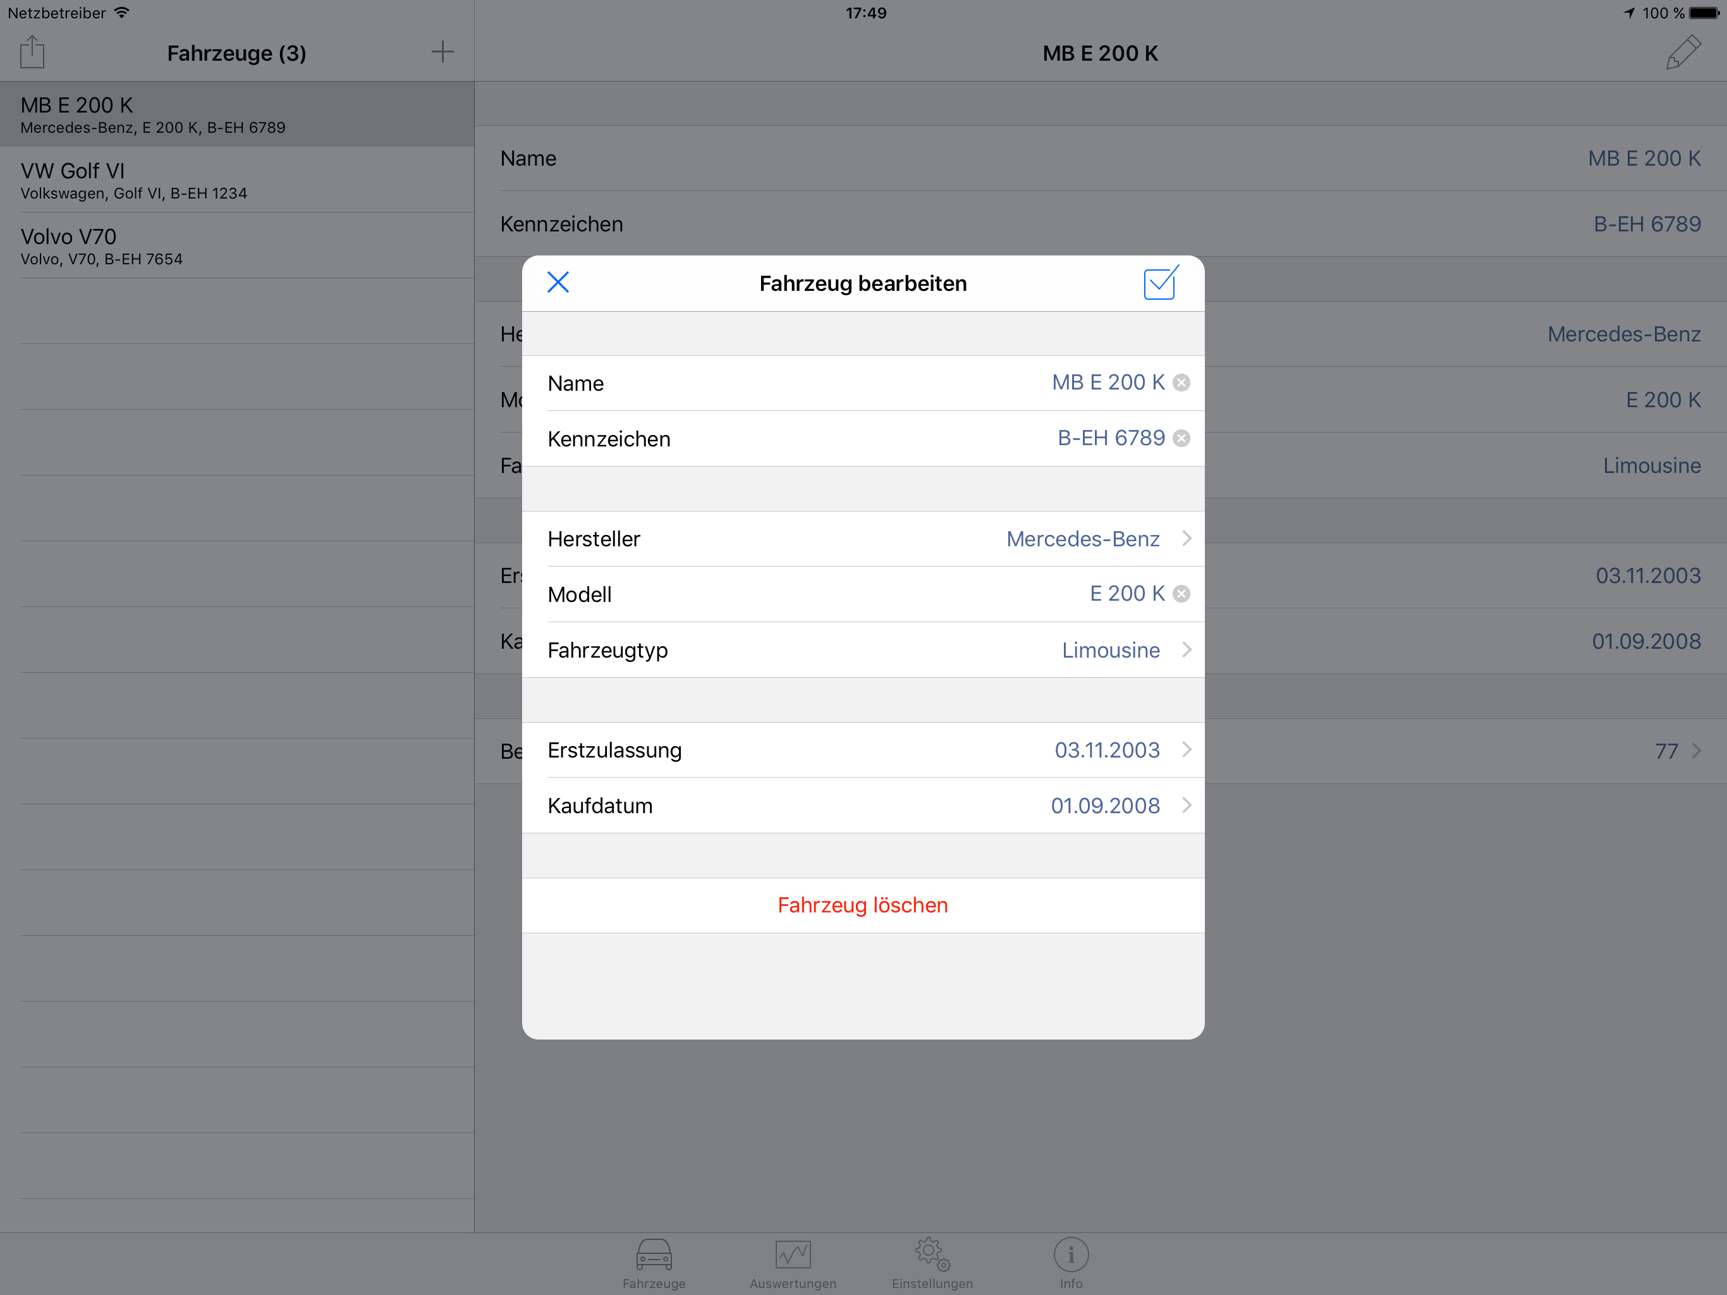Switch to the Auswertungen tab
This screenshot has width=1727, height=1295.
pos(793,1263)
